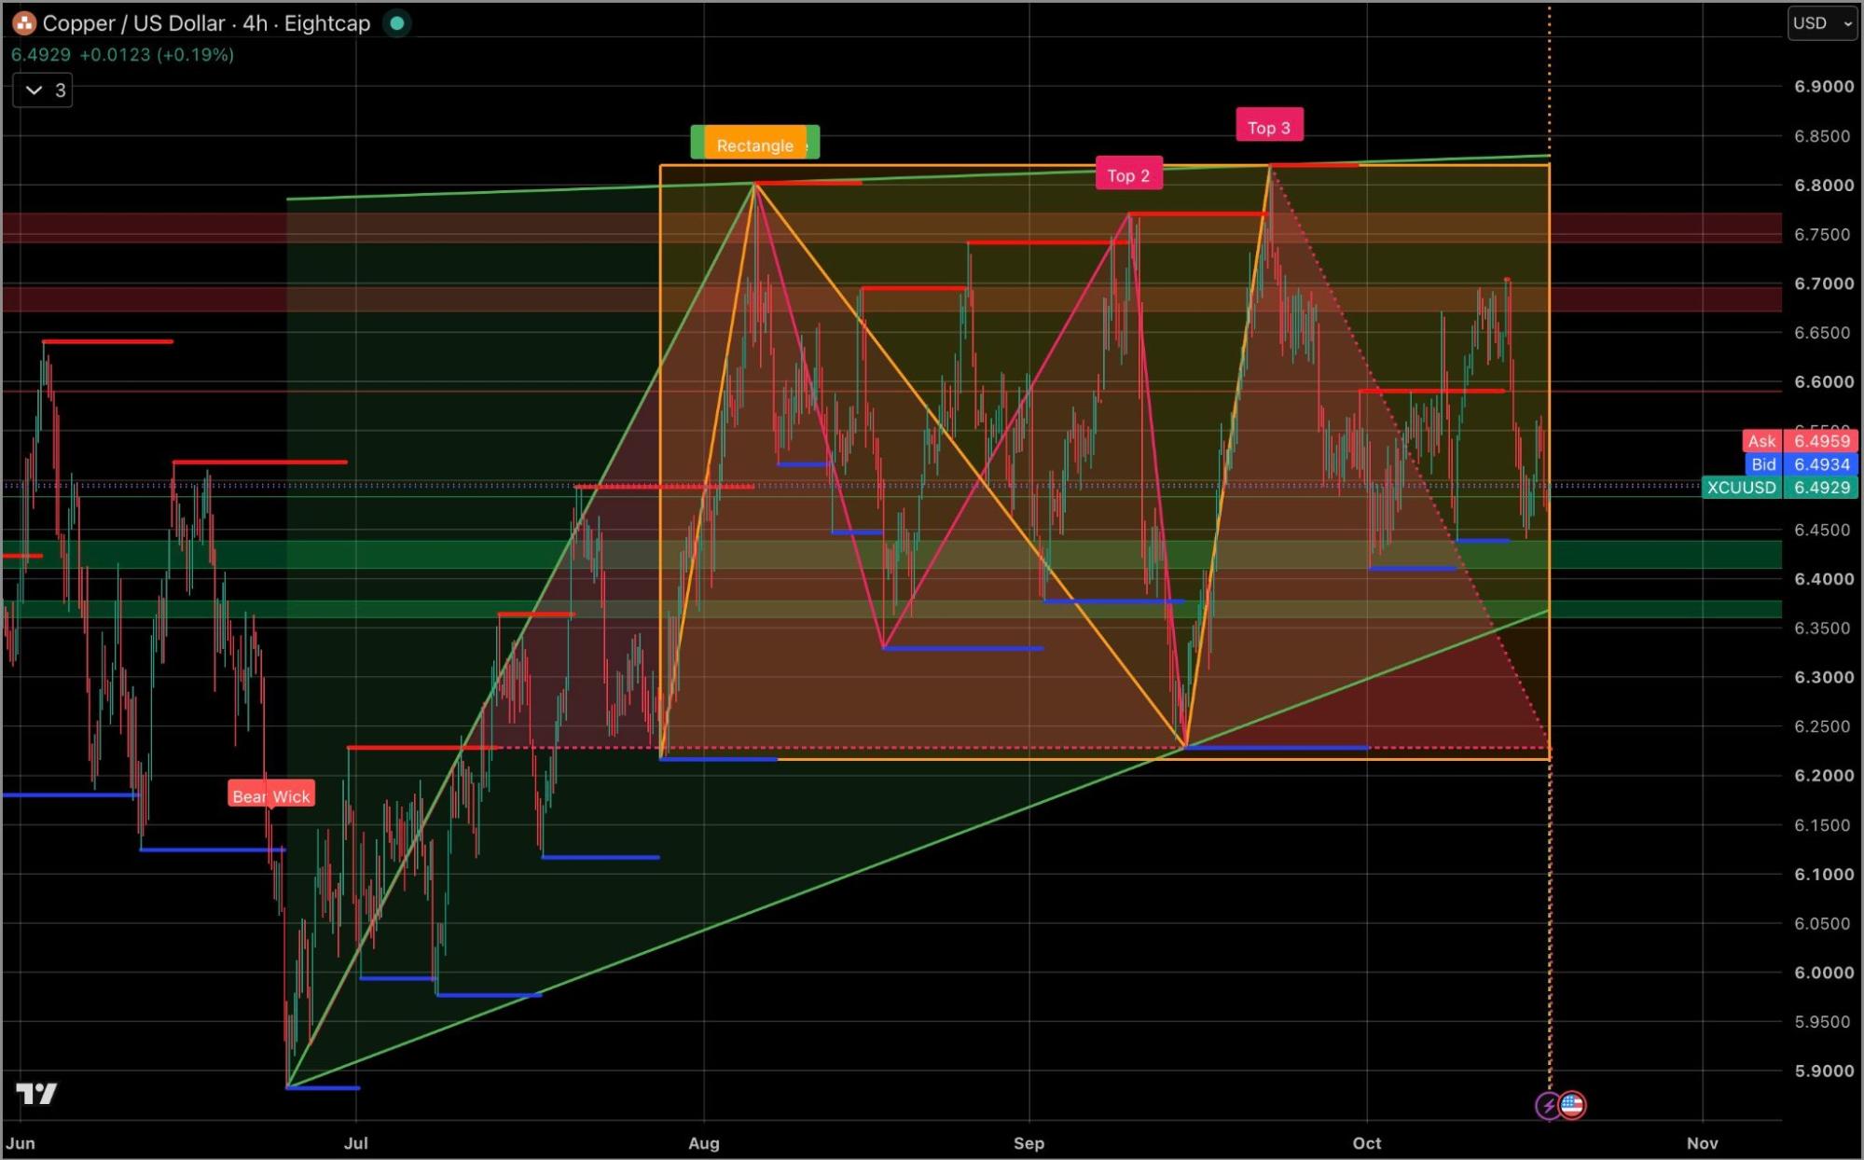
Task: Click the Bid price label 6.4934
Action: click(1802, 464)
